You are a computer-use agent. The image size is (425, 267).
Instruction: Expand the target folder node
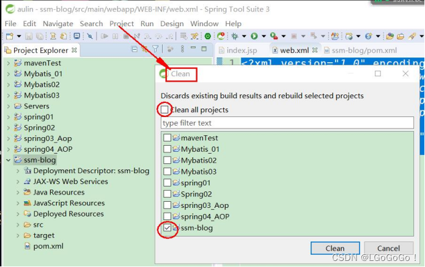click(18, 235)
